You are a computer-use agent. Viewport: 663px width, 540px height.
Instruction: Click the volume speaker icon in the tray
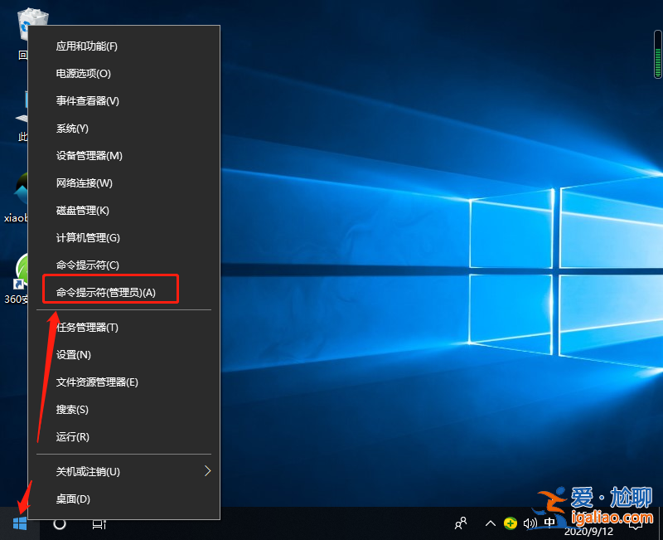coord(530,523)
